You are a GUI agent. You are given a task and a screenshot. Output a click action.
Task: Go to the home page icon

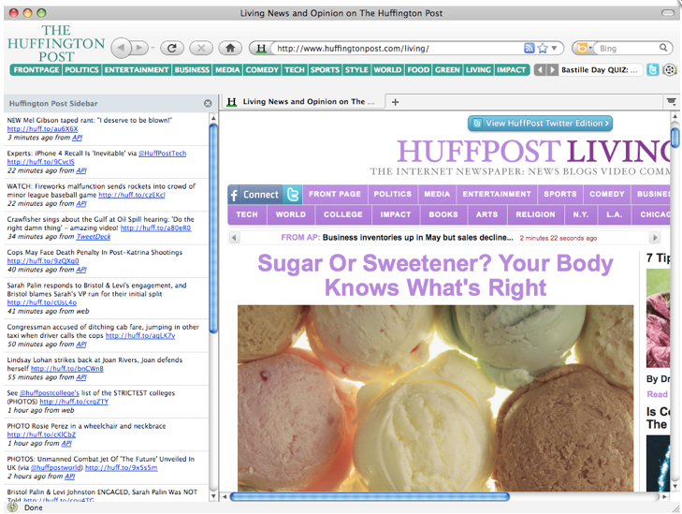pyautogui.click(x=230, y=48)
